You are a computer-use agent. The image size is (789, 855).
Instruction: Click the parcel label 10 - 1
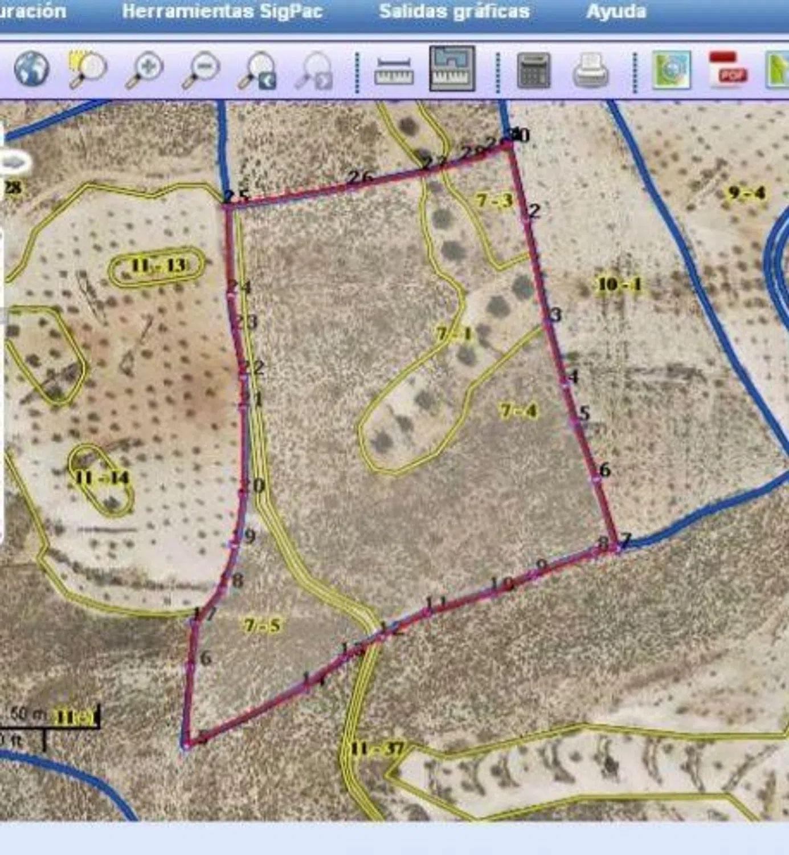pyautogui.click(x=619, y=284)
